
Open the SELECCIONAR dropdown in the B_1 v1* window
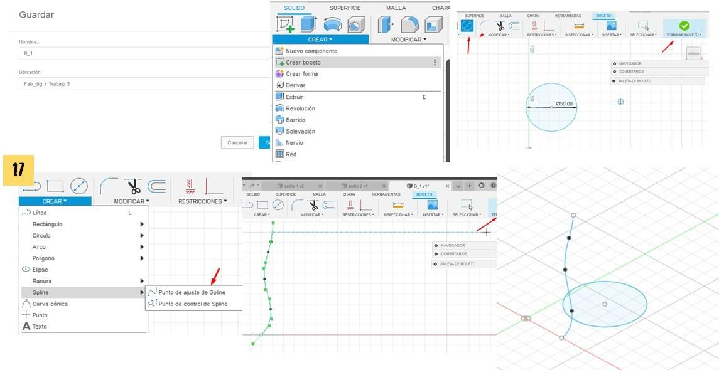(467, 214)
